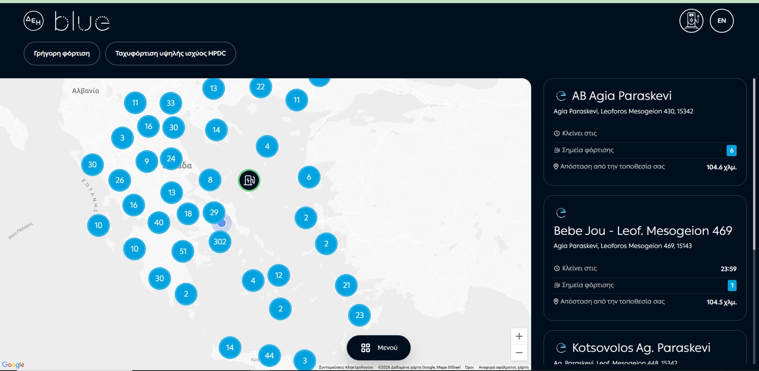This screenshot has width=759, height=371.
Task: Select the Γρήγορη φόρτιση filter
Action: [x=62, y=54]
